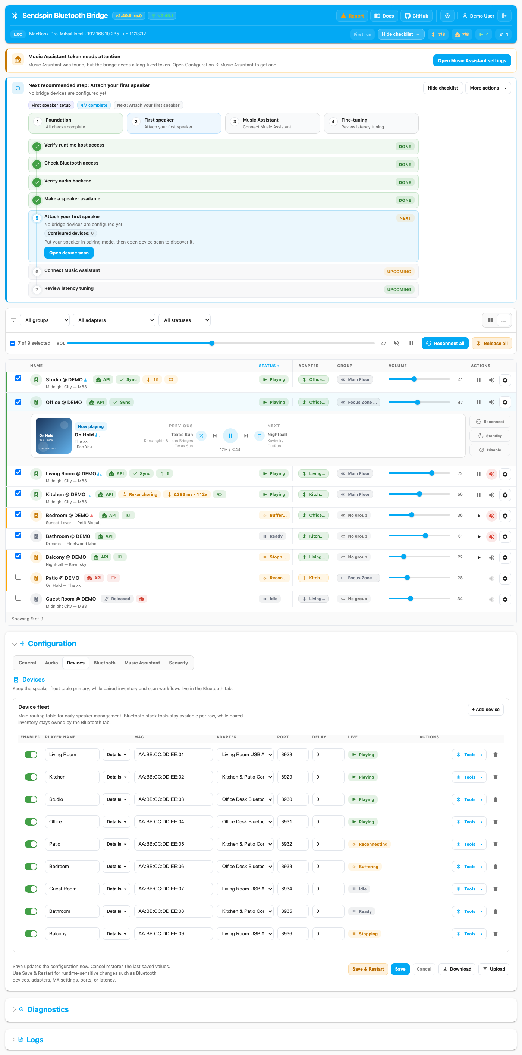Uncheck Kitchen @ DEMO row checkbox

coord(18,493)
